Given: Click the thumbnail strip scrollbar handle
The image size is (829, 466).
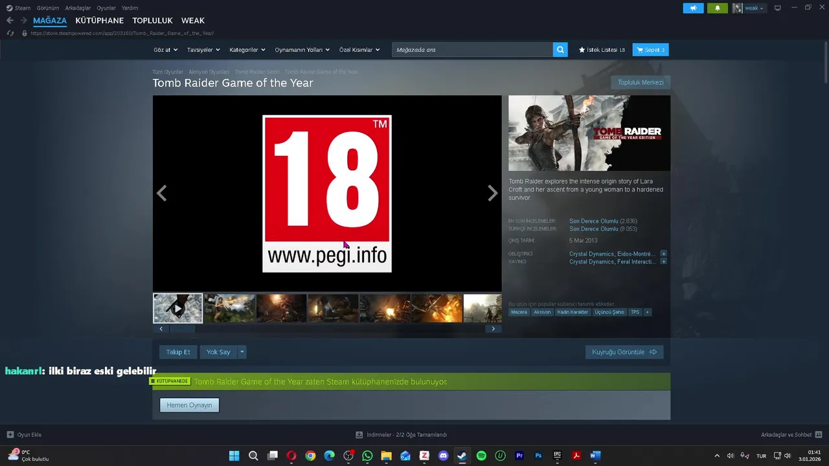Looking at the screenshot, I should pyautogui.click(x=182, y=329).
